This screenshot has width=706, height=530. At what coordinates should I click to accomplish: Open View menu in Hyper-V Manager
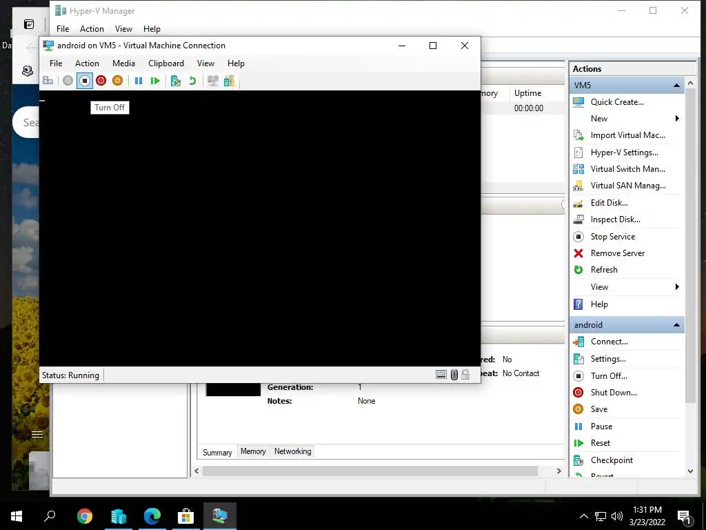(123, 29)
